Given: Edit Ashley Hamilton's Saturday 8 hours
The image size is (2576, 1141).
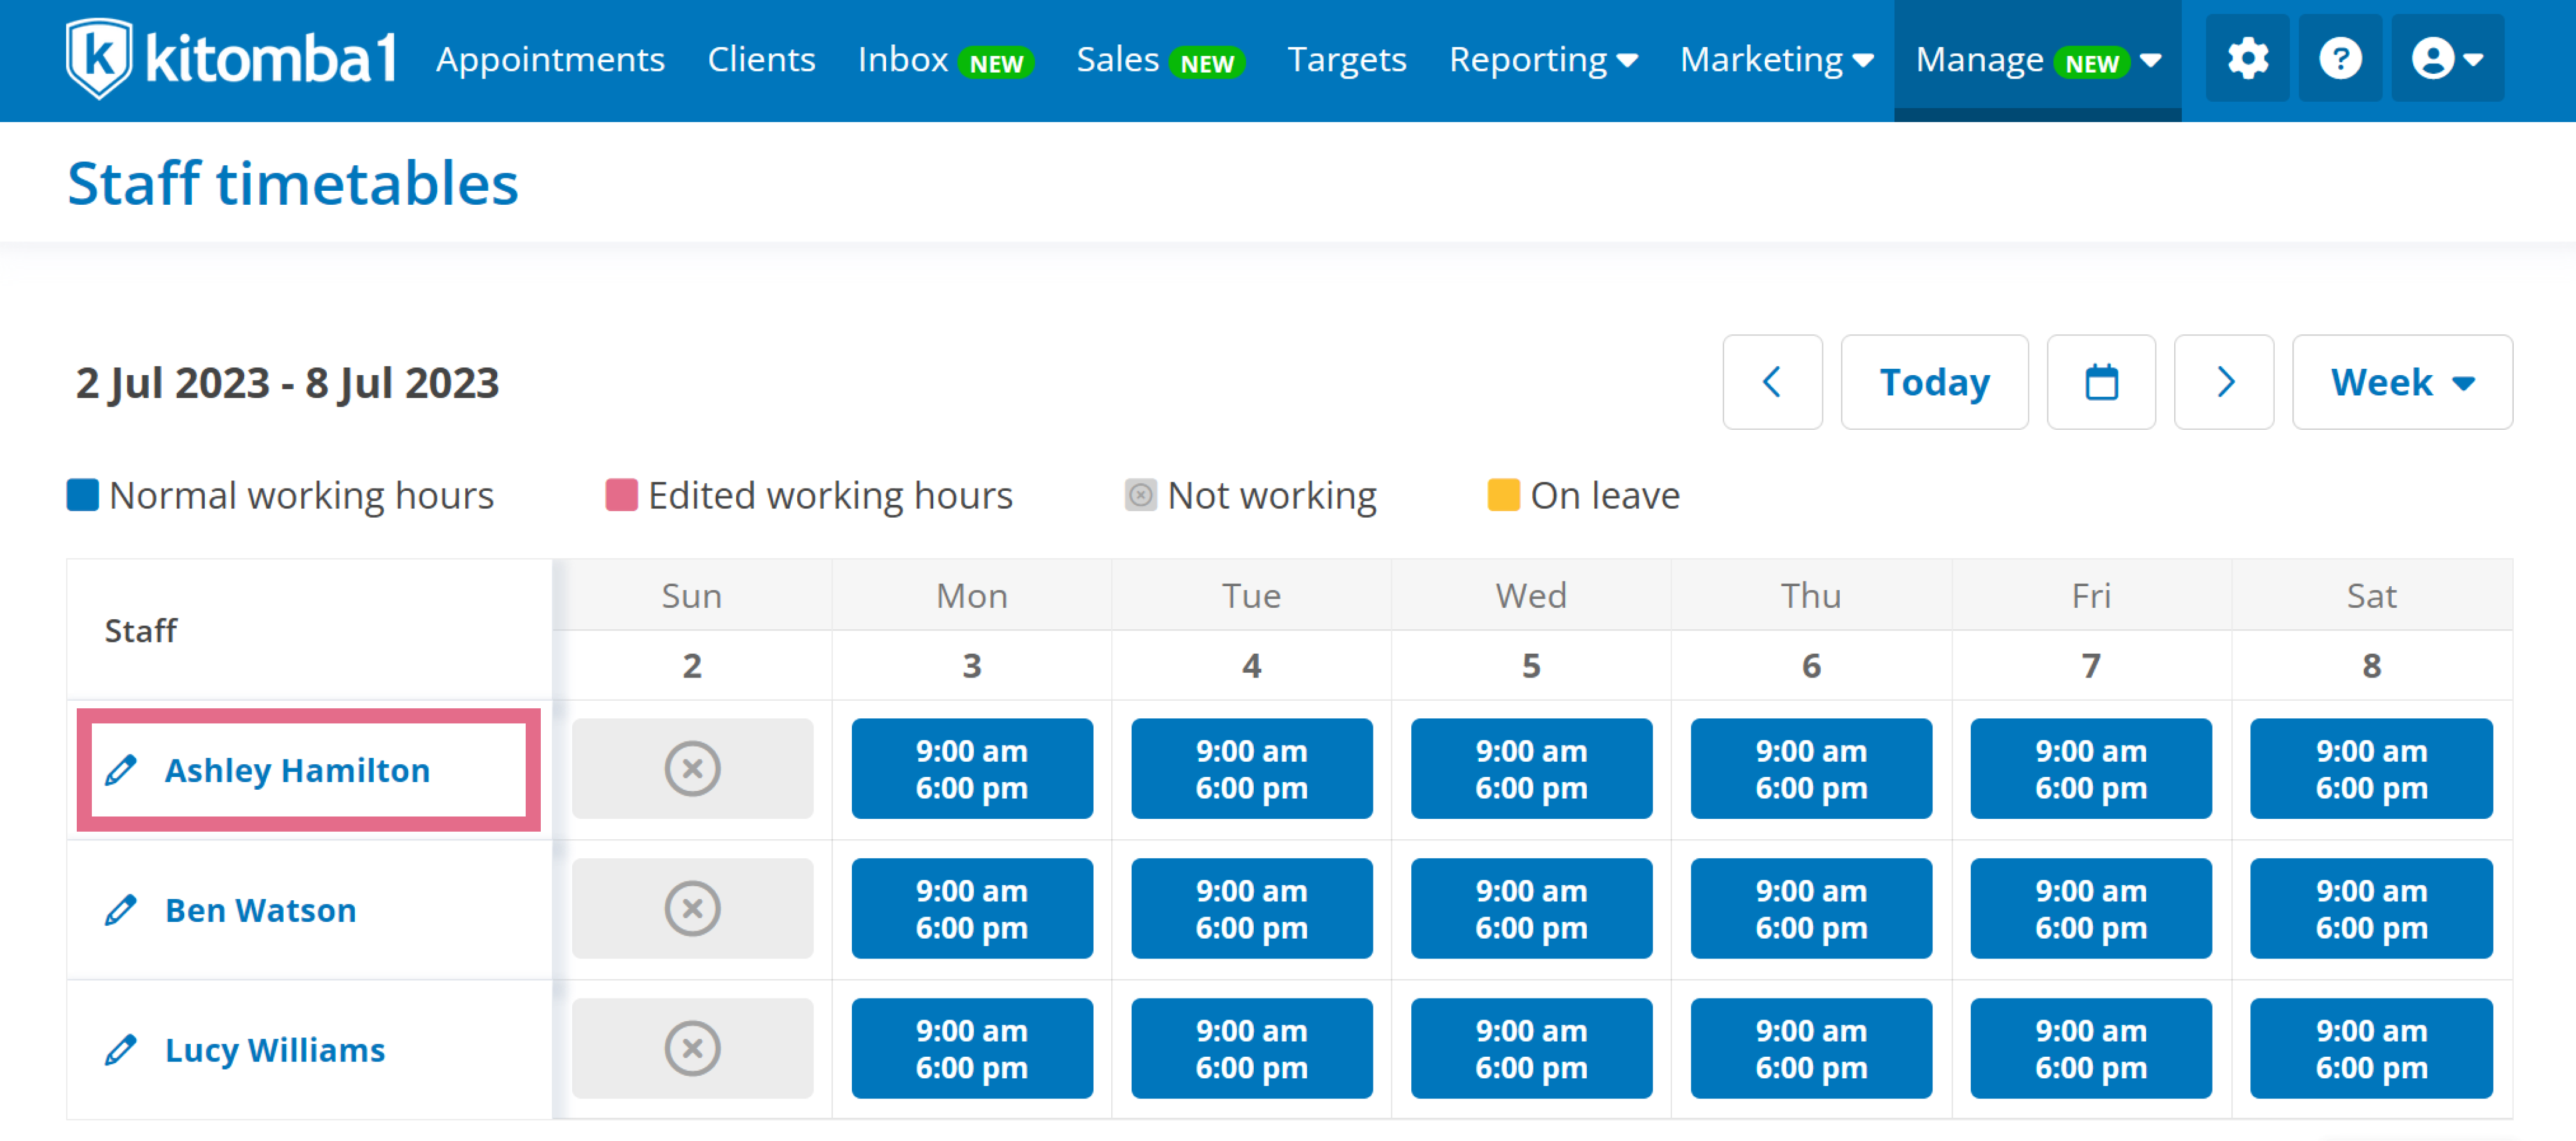Looking at the screenshot, I should coord(2371,769).
